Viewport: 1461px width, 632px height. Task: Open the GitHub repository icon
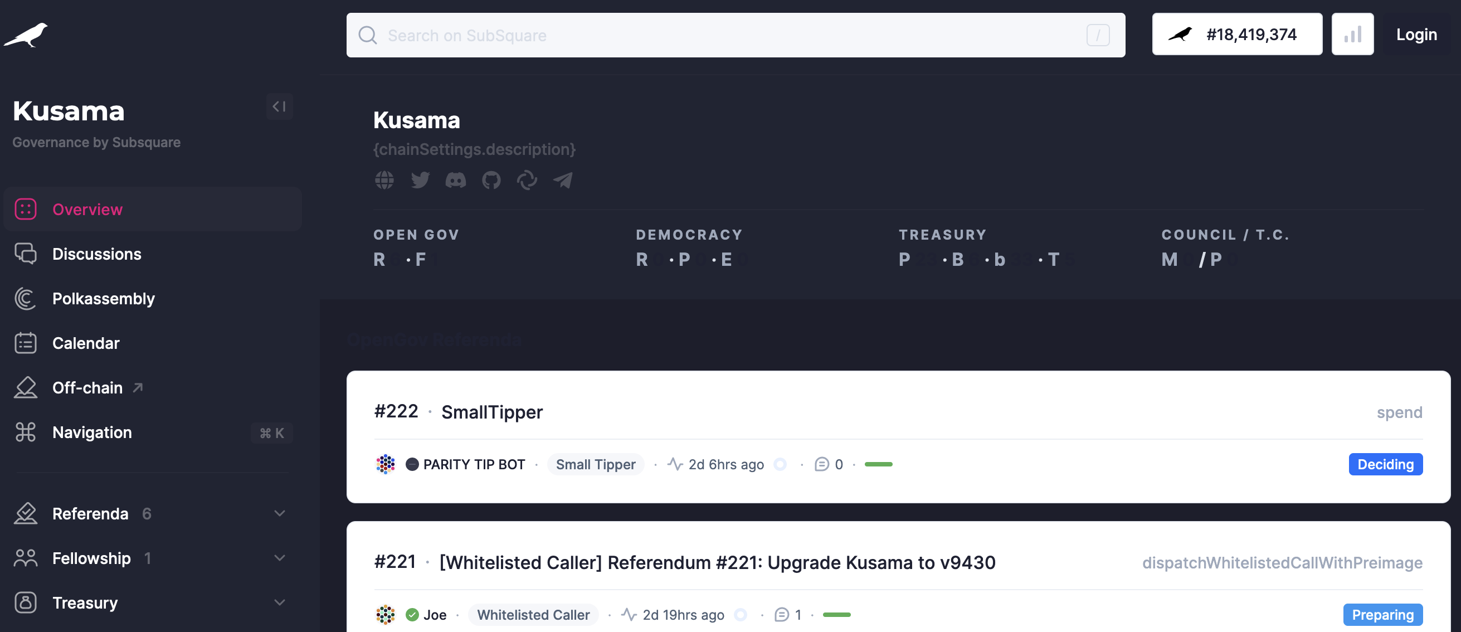pyautogui.click(x=491, y=181)
